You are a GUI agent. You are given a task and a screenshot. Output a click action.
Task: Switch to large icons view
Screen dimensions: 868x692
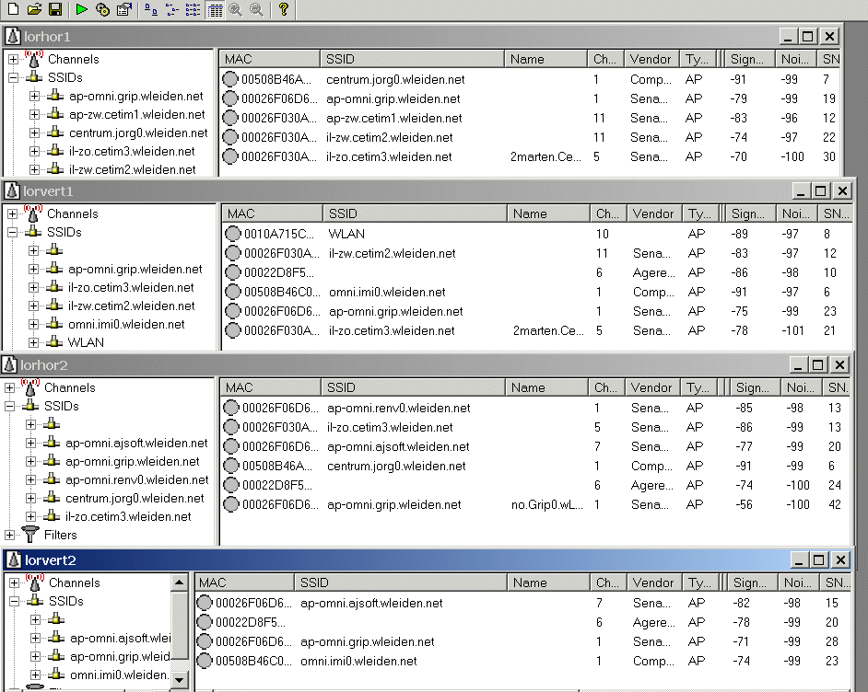151,9
